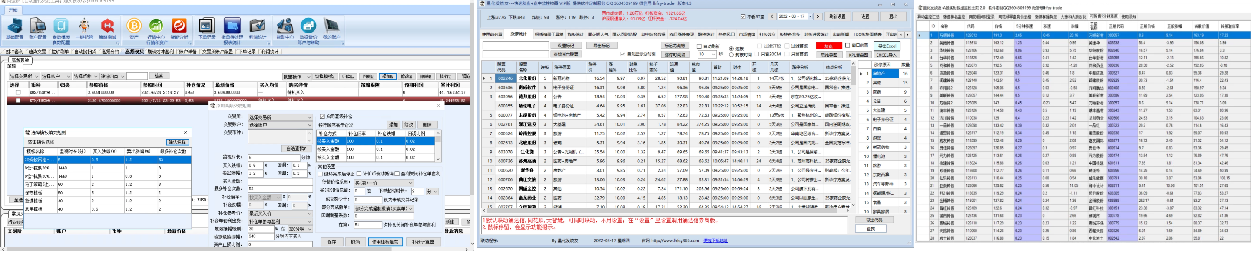The width and height of the screenshot is (1251, 260).
Task: Open 选择交易所 filter dropdown in strategy toolbar
Action: coord(23,76)
